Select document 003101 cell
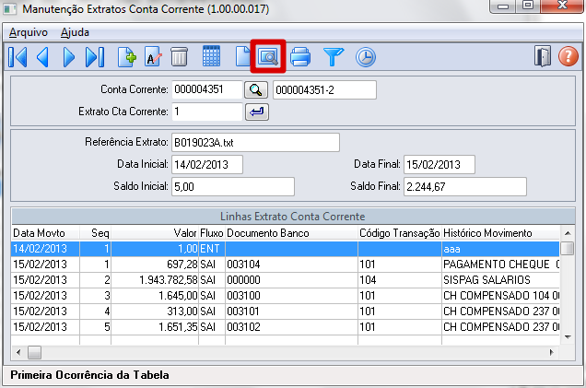The width and height of the screenshot is (586, 388). point(291,312)
